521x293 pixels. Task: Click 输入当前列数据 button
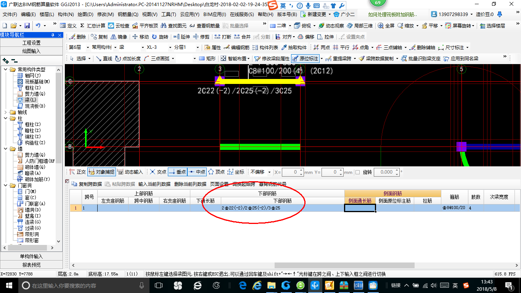[x=154, y=184]
